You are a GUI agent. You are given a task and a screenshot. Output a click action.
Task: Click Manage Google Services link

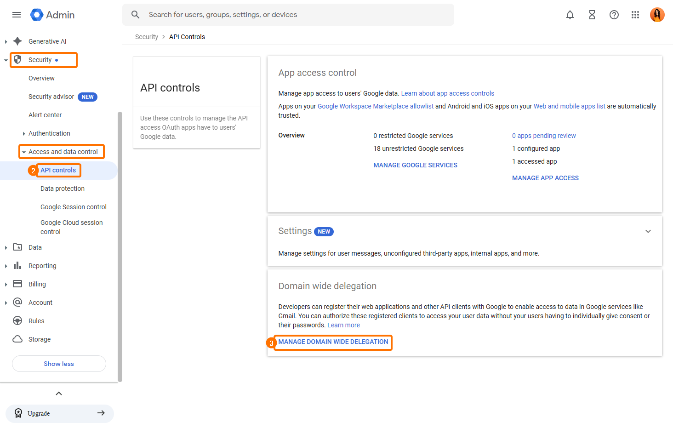coord(415,165)
